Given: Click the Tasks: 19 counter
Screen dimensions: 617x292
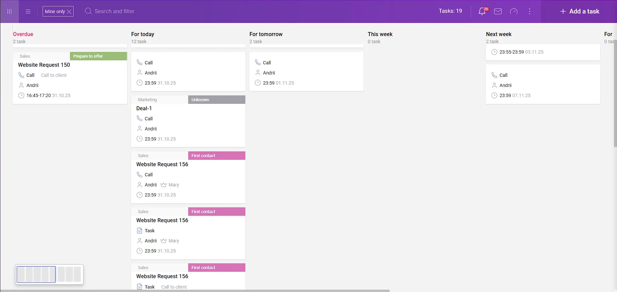Looking at the screenshot, I should [450, 11].
